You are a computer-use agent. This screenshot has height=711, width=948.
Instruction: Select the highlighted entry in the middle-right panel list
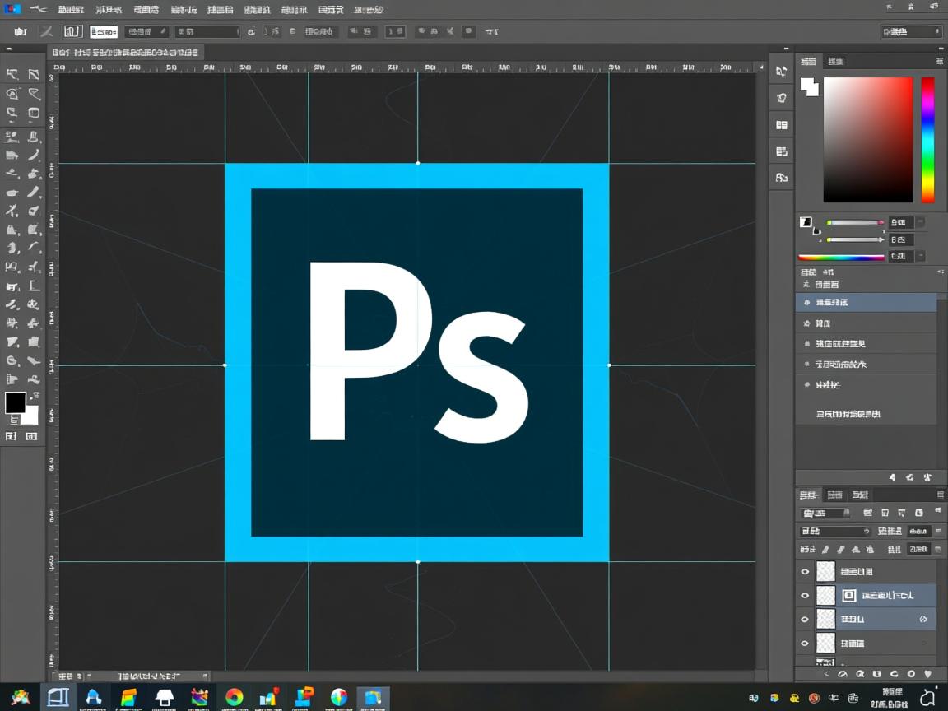pyautogui.click(x=866, y=302)
